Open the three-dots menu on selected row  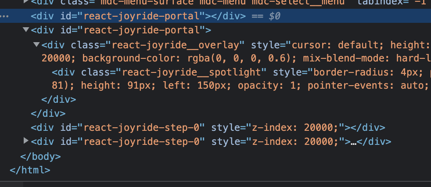(5, 16)
